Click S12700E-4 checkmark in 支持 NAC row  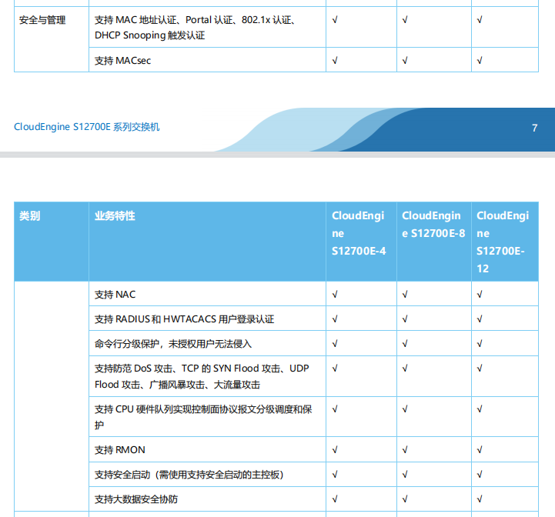point(335,295)
